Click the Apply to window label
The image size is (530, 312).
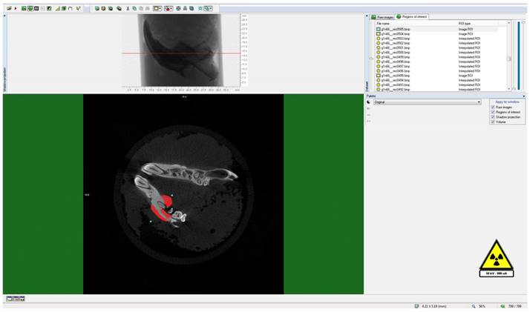pyautogui.click(x=507, y=102)
